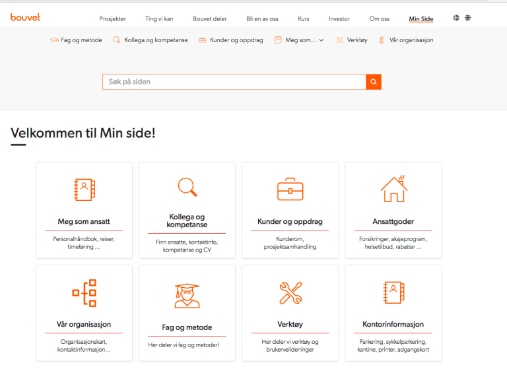
Task: Go to Vår organisasjon subnav link
Action: click(x=411, y=40)
